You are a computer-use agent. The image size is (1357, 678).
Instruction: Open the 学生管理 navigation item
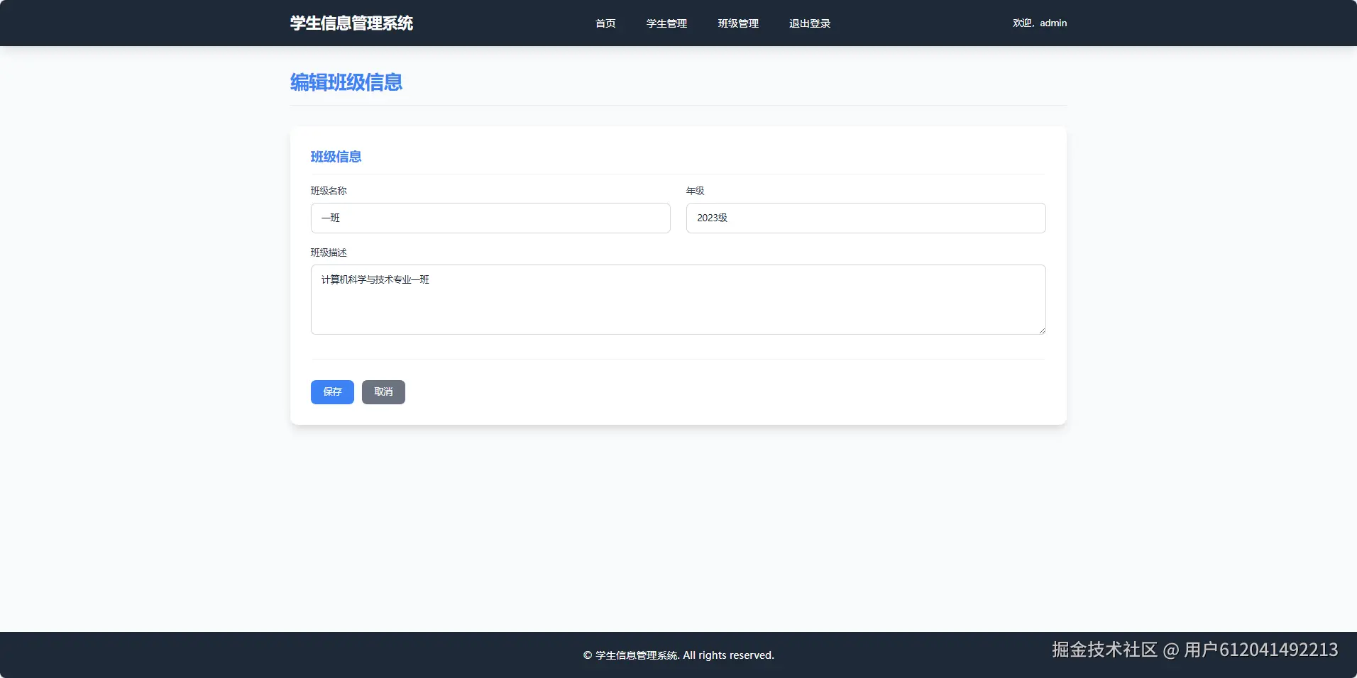tap(665, 23)
